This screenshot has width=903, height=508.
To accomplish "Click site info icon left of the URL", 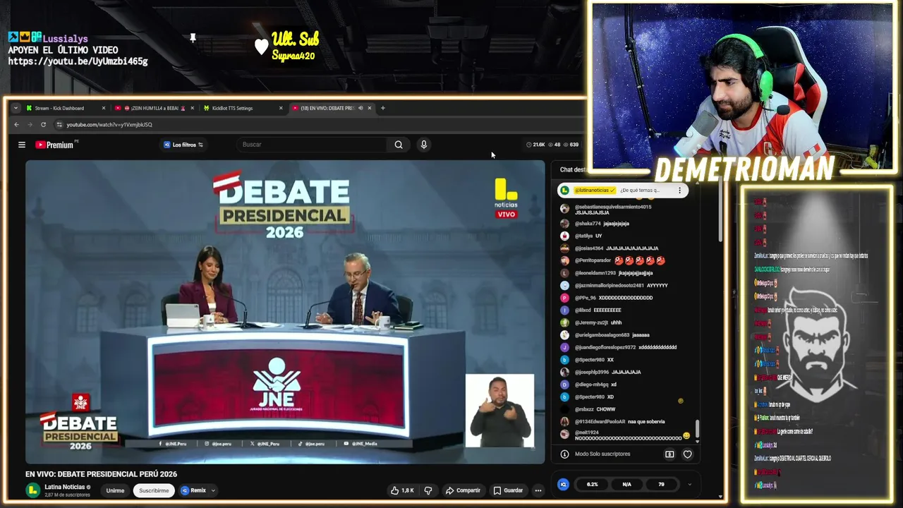I will (59, 125).
